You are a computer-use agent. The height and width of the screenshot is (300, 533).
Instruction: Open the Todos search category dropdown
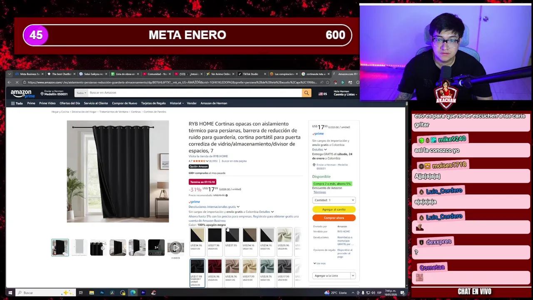click(81, 93)
